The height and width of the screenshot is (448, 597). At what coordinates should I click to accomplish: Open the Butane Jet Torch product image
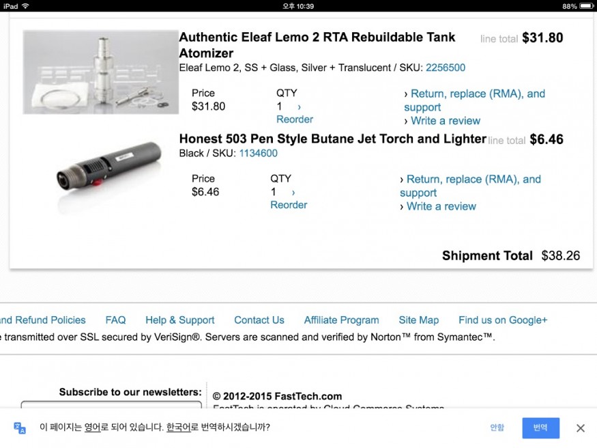(x=108, y=173)
